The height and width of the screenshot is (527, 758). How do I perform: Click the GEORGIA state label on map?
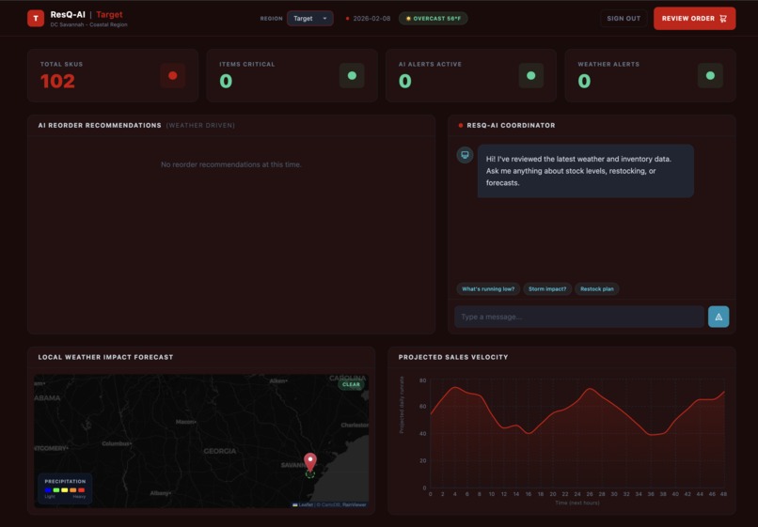[219, 451]
